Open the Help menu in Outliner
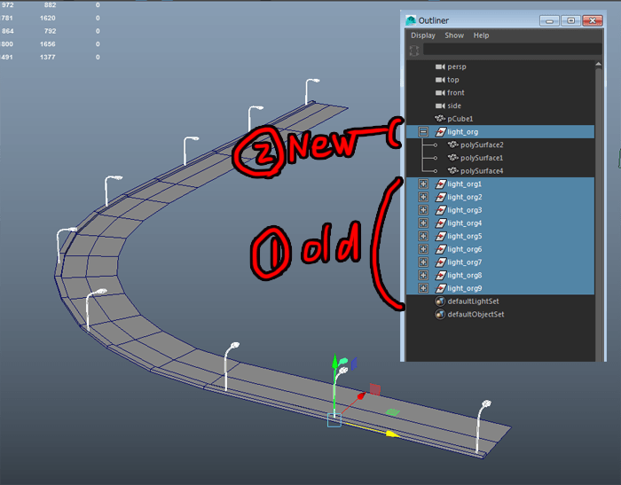The image size is (621, 485). click(481, 35)
